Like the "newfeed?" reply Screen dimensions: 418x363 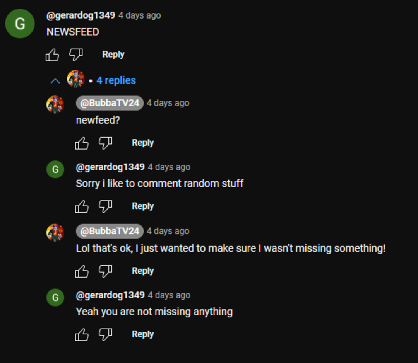tap(82, 143)
